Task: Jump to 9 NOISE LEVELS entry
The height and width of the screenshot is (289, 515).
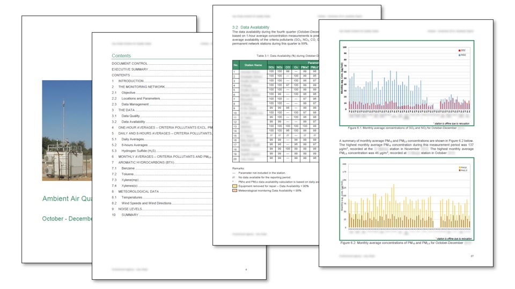Action: tap(132, 209)
